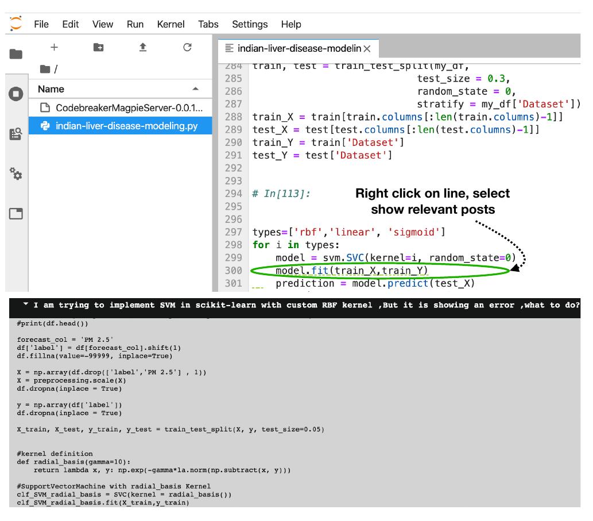Click test_size = 0.3 argument

coord(464,79)
